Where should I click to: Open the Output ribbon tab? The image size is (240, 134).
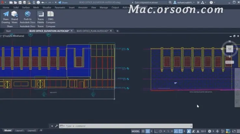[x=115, y=7]
